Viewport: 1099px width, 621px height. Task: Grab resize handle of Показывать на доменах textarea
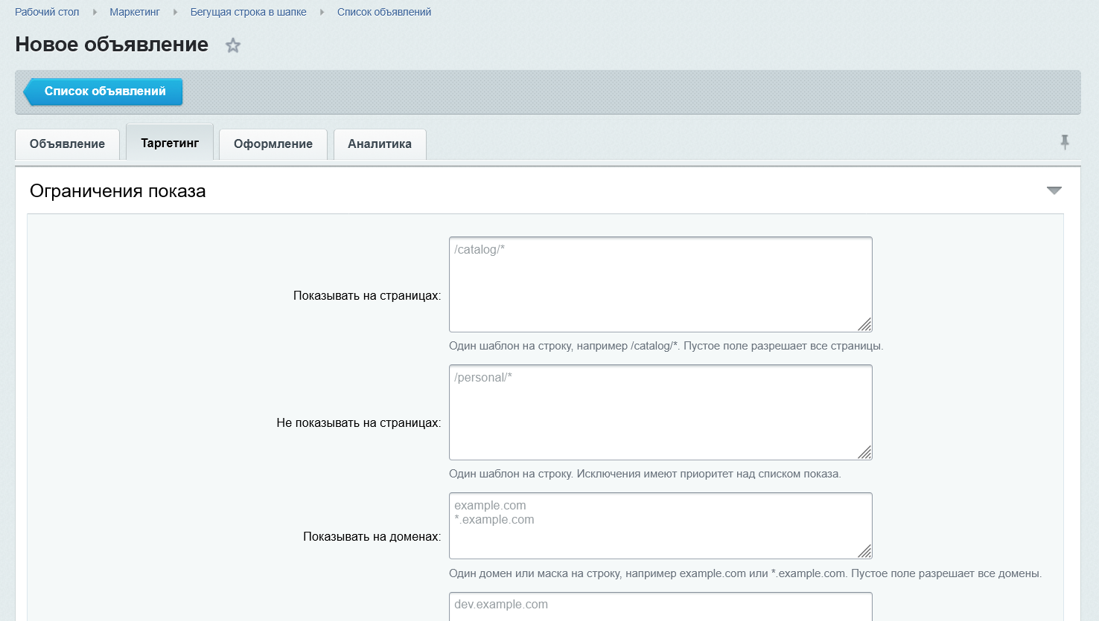tap(864, 551)
